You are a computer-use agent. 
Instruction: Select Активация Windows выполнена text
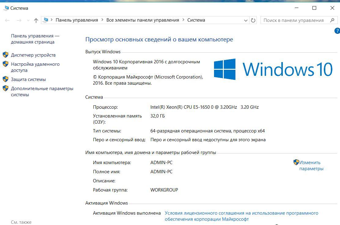click(127, 213)
